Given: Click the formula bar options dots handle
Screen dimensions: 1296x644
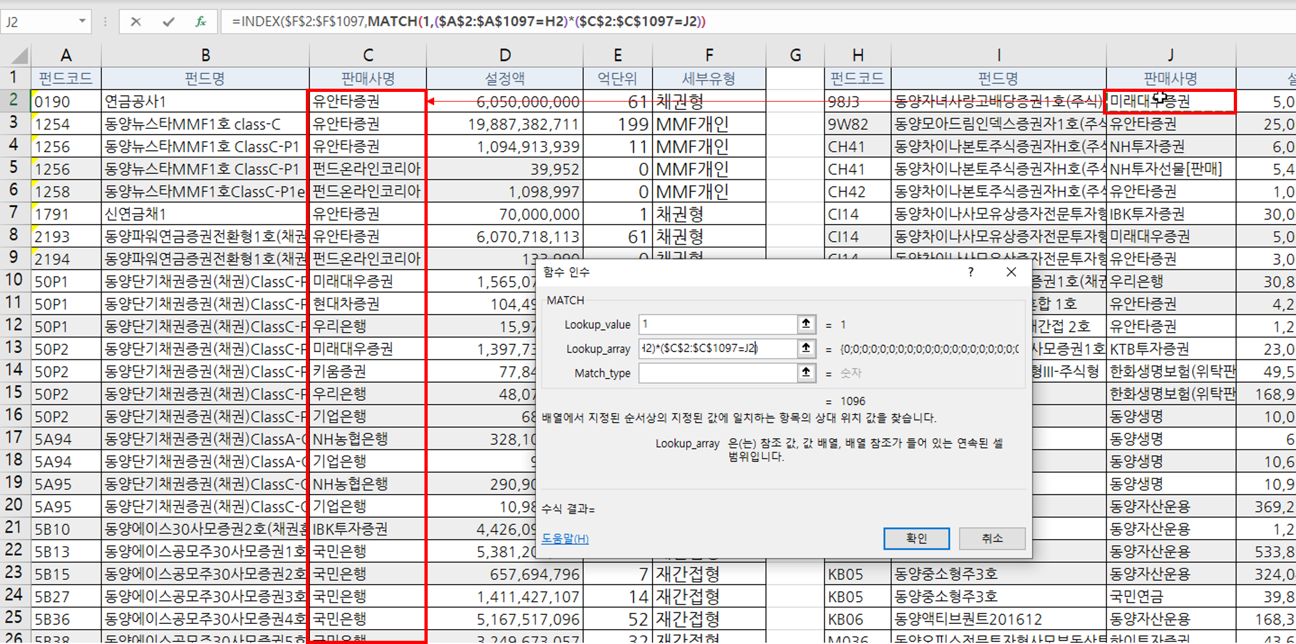Looking at the screenshot, I should pyautogui.click(x=105, y=21).
